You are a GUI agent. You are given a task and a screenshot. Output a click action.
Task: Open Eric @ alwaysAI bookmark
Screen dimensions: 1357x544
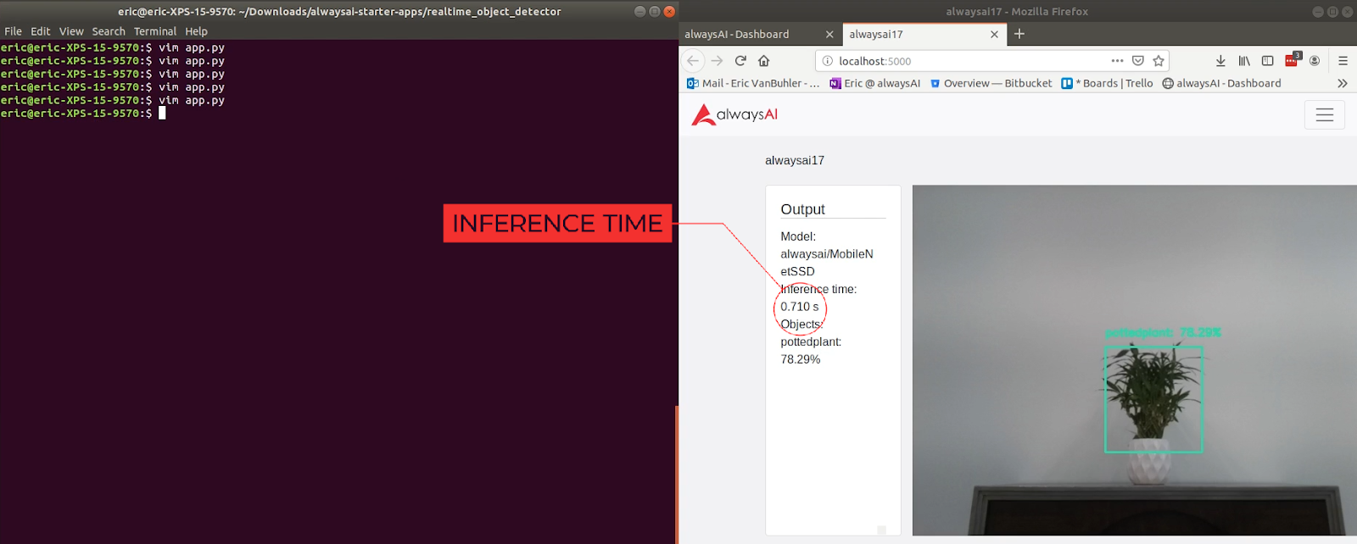tap(875, 83)
